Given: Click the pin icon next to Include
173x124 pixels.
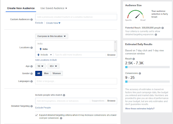Looking at the screenshot, I should point(39,55).
